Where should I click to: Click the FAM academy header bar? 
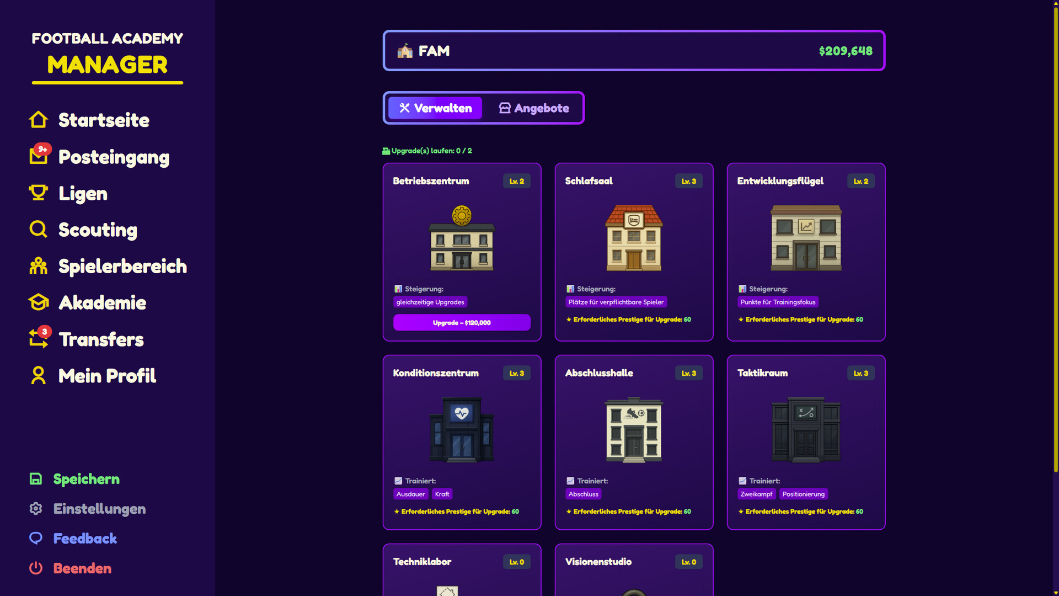(x=634, y=51)
